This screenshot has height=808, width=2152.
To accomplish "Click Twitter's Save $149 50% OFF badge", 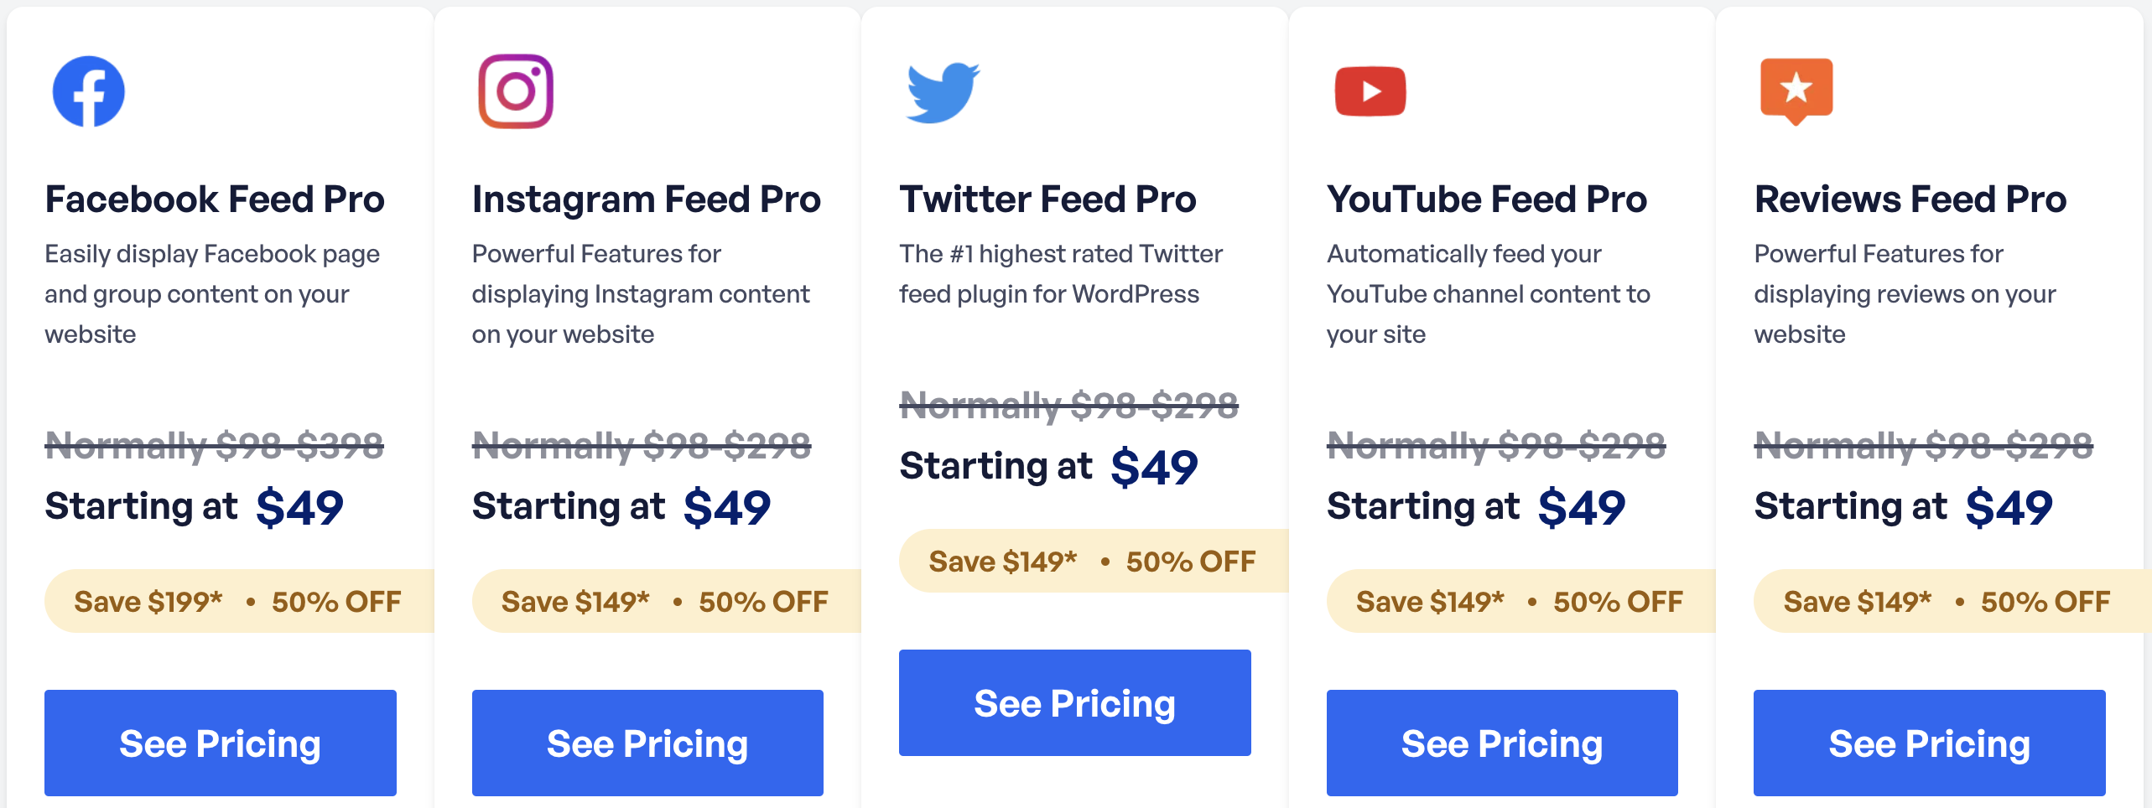I will pos(1094,561).
